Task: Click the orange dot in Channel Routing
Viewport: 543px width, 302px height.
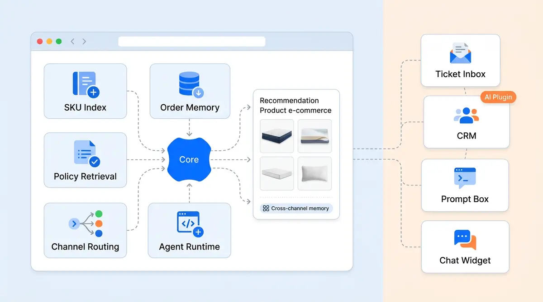Action: 99,223
